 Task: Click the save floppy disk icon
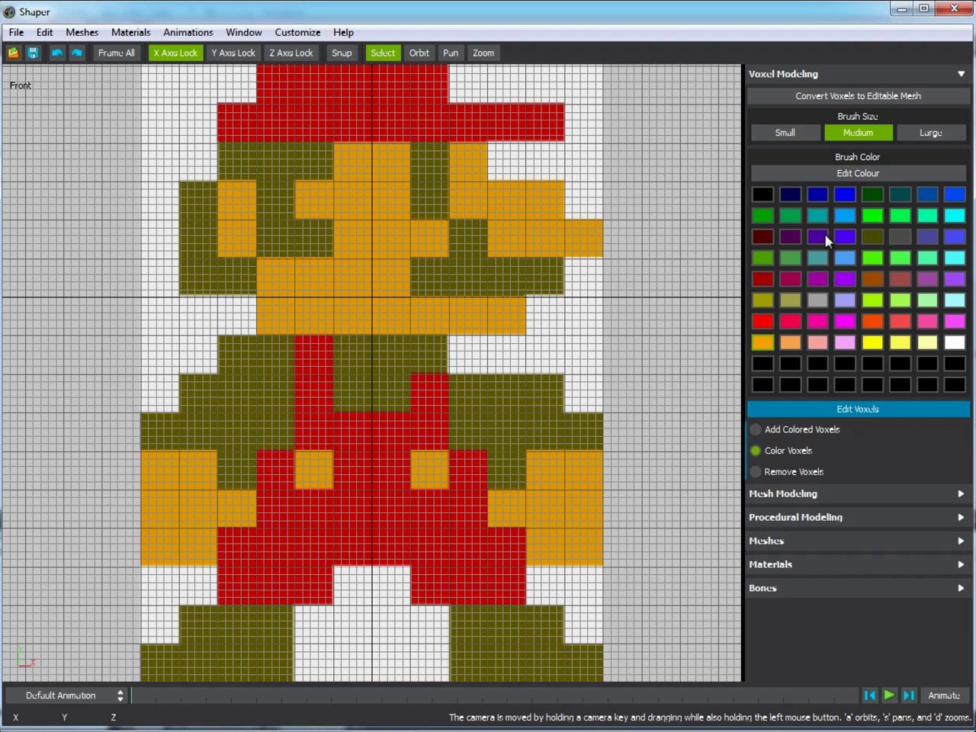coord(33,53)
